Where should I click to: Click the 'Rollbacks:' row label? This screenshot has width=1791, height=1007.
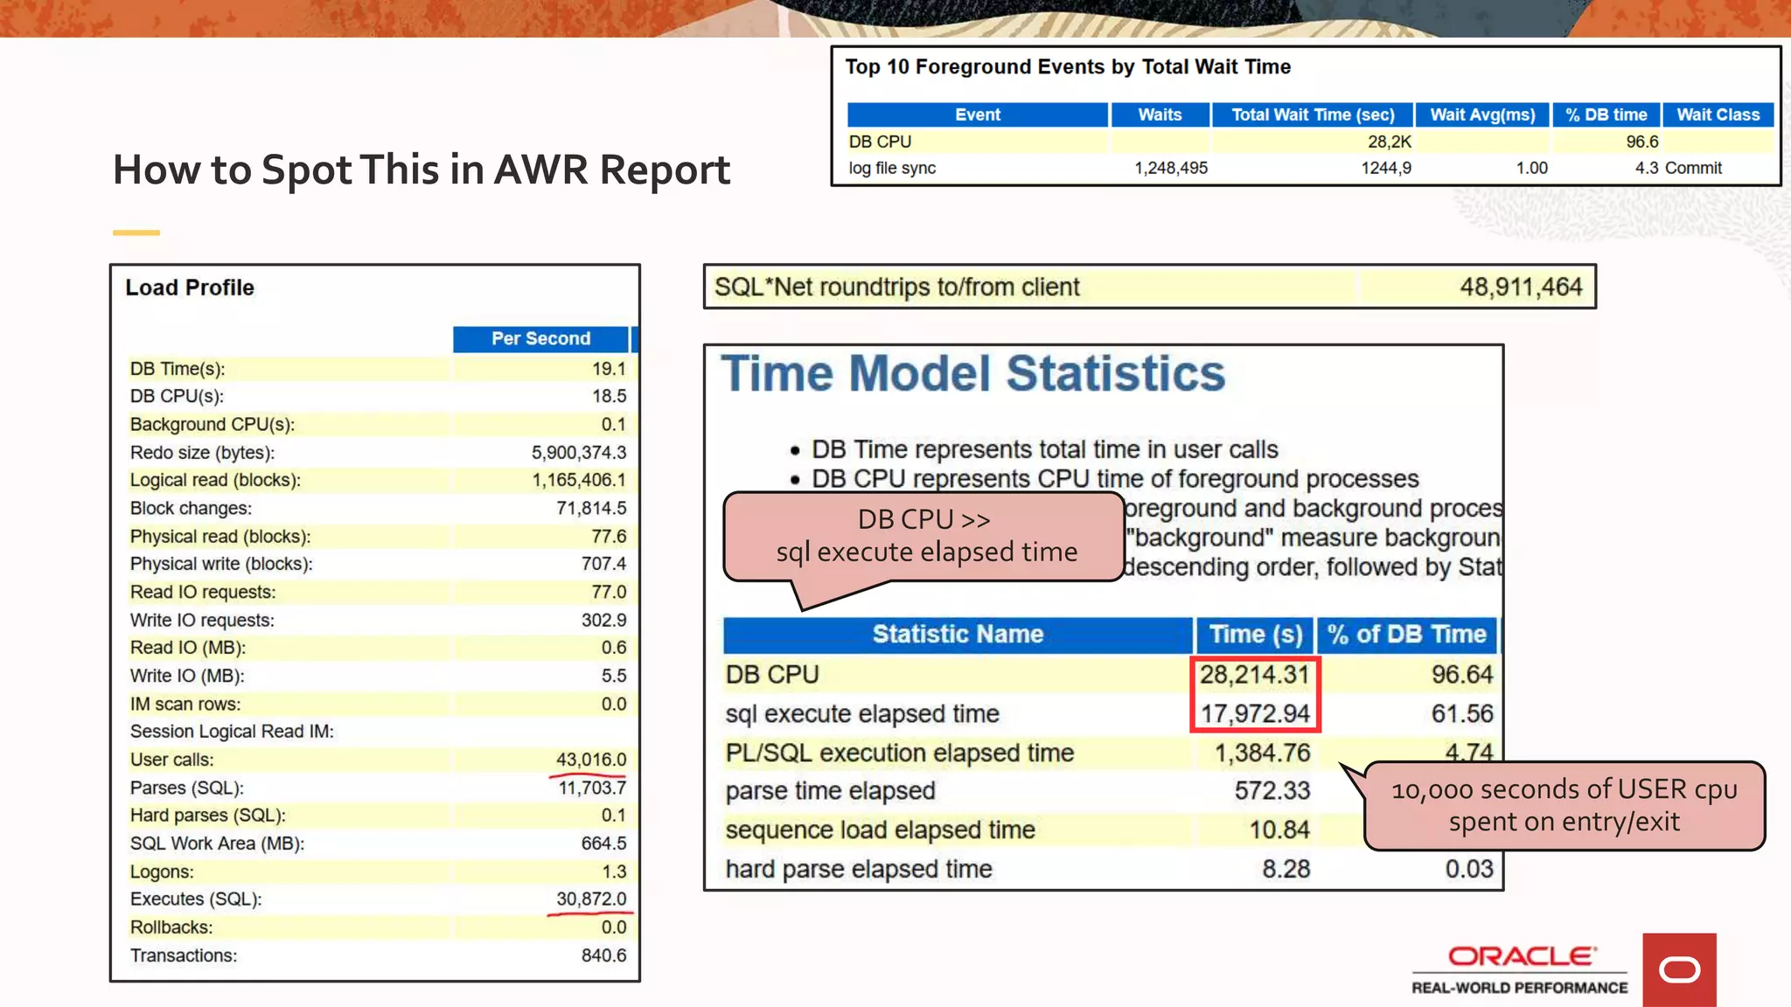tap(171, 927)
